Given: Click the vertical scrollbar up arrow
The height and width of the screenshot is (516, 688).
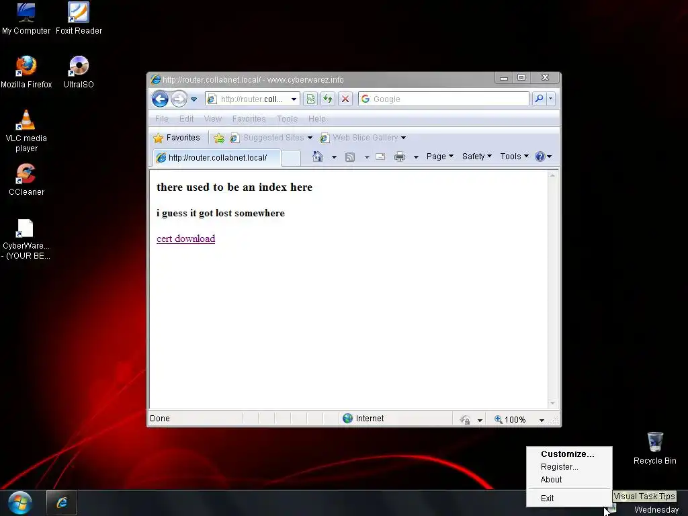Looking at the screenshot, I should (552, 175).
